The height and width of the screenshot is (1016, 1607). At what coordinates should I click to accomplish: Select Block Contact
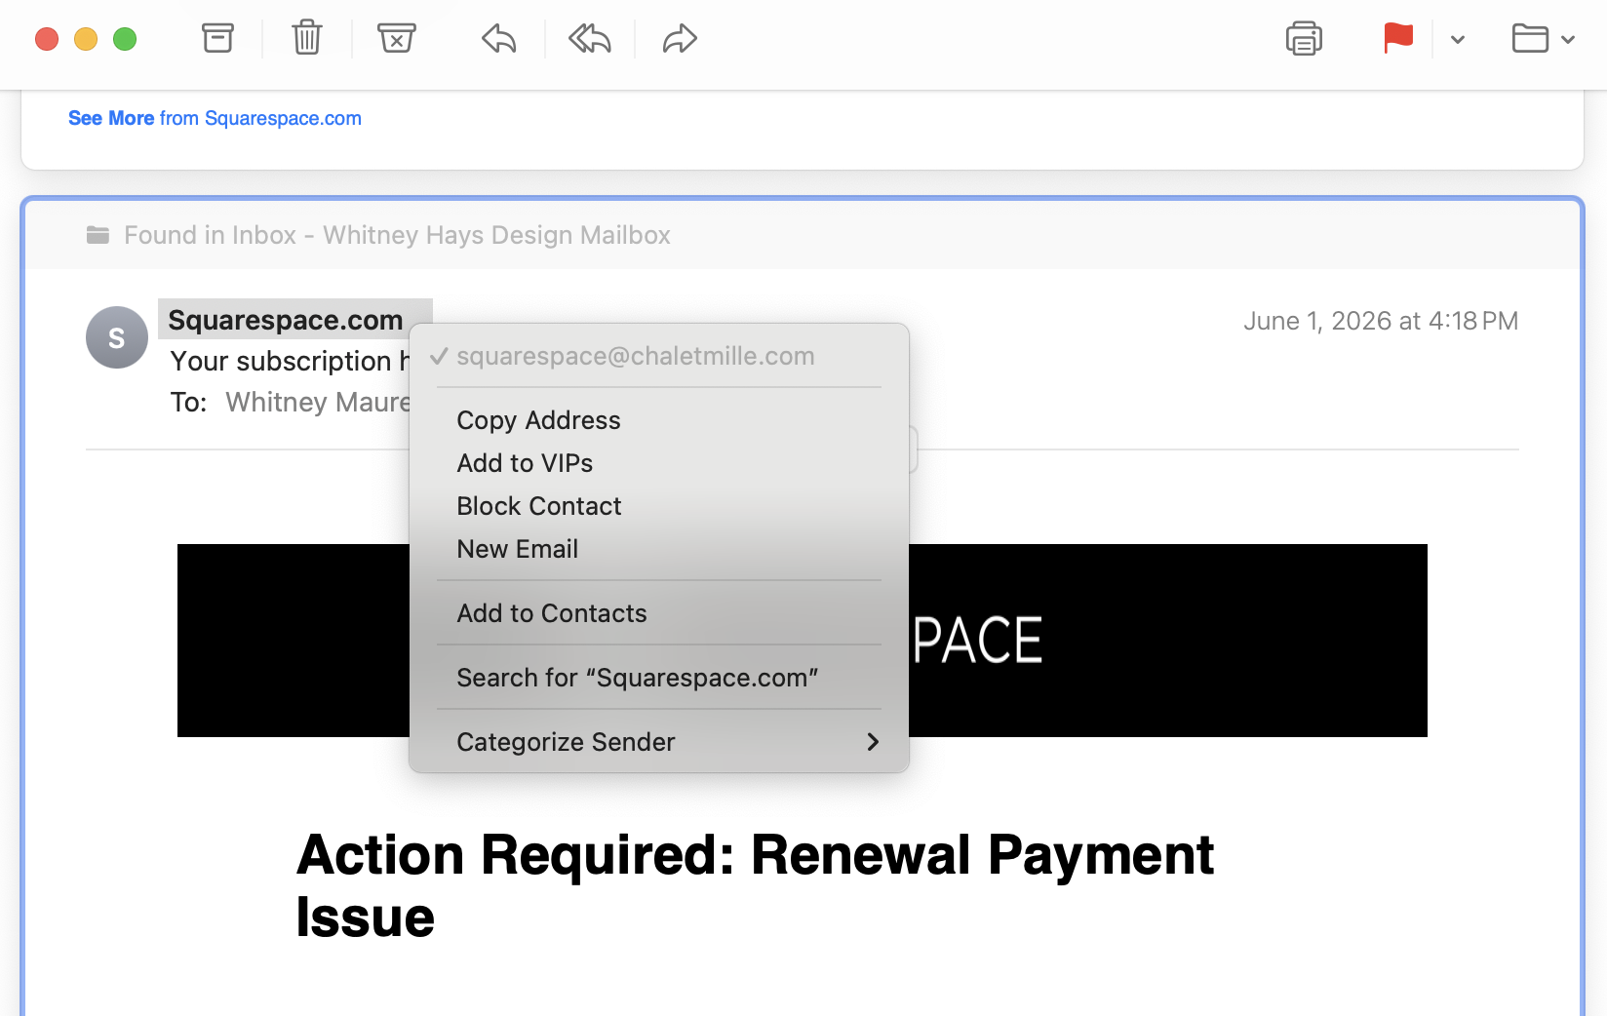(x=659, y=506)
